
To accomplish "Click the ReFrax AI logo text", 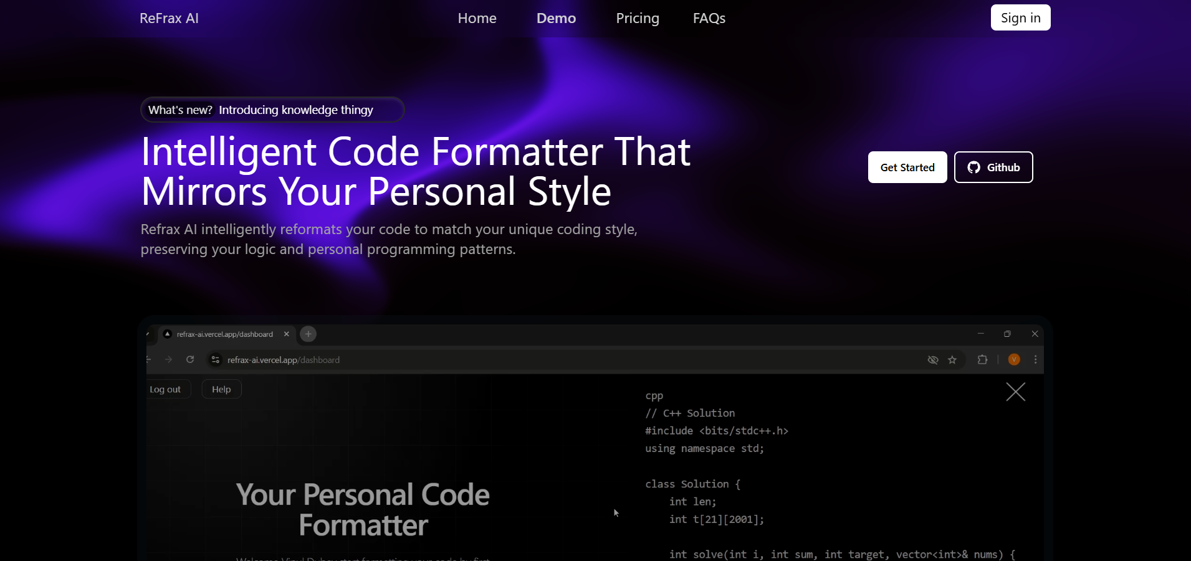I will [x=169, y=18].
